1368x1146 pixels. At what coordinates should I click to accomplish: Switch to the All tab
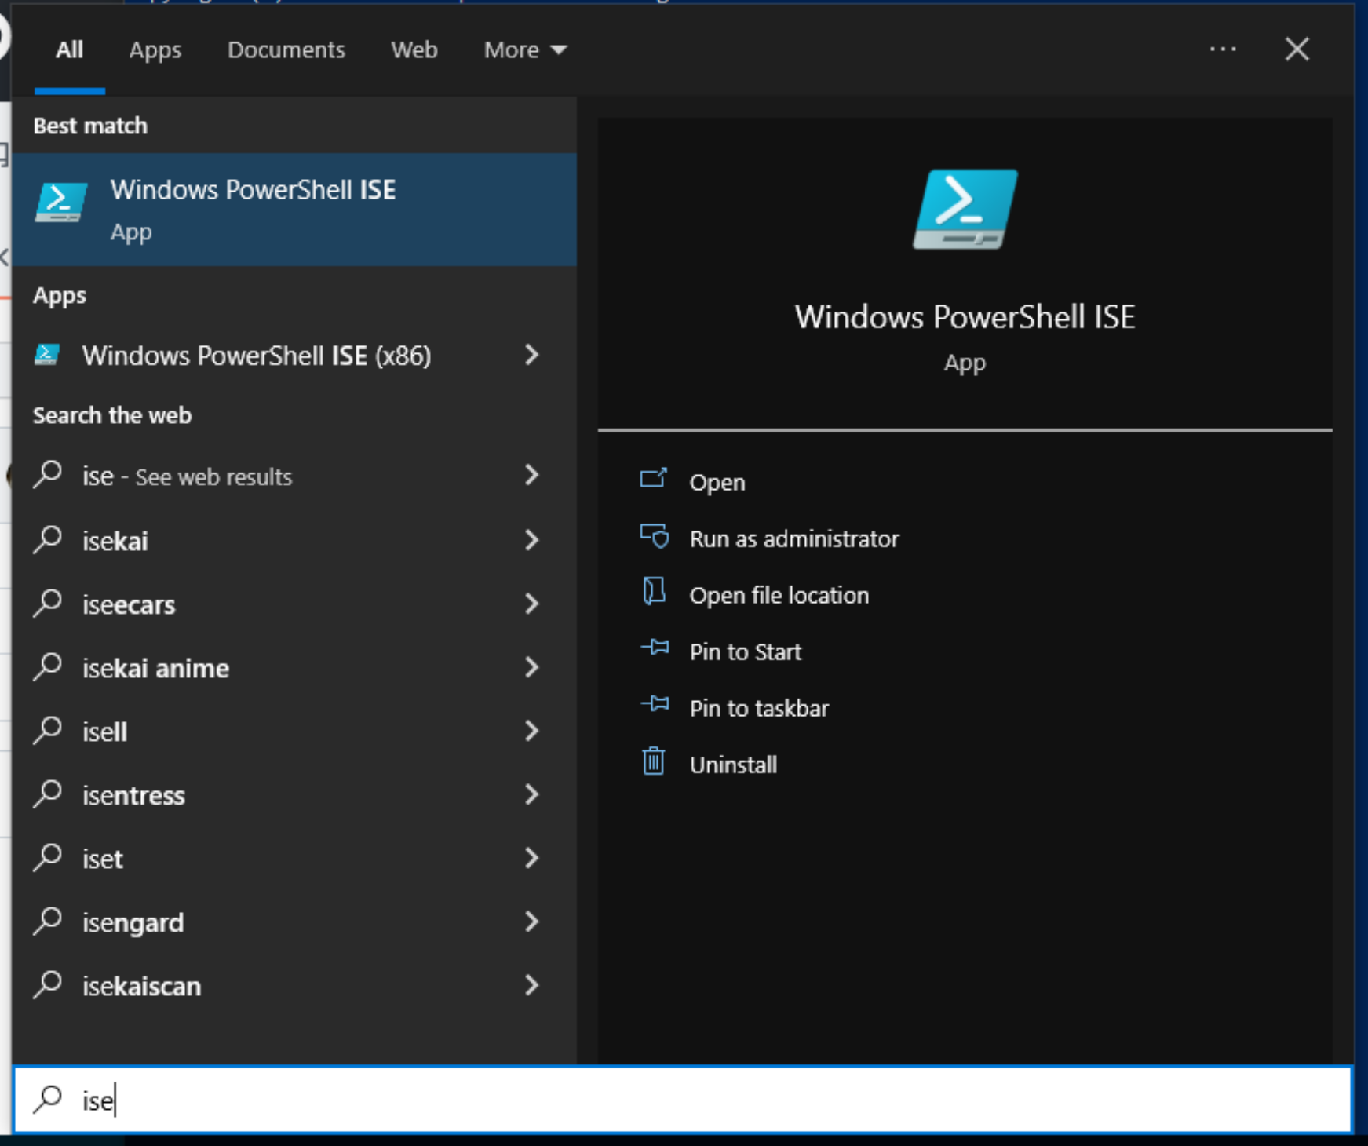69,50
